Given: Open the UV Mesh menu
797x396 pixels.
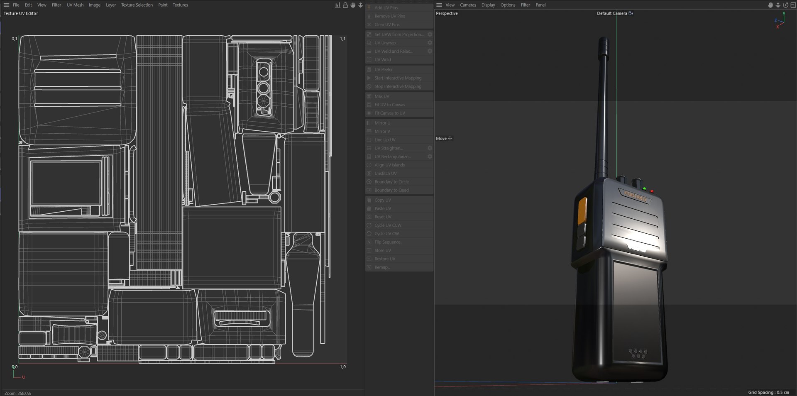Looking at the screenshot, I should 75,5.
